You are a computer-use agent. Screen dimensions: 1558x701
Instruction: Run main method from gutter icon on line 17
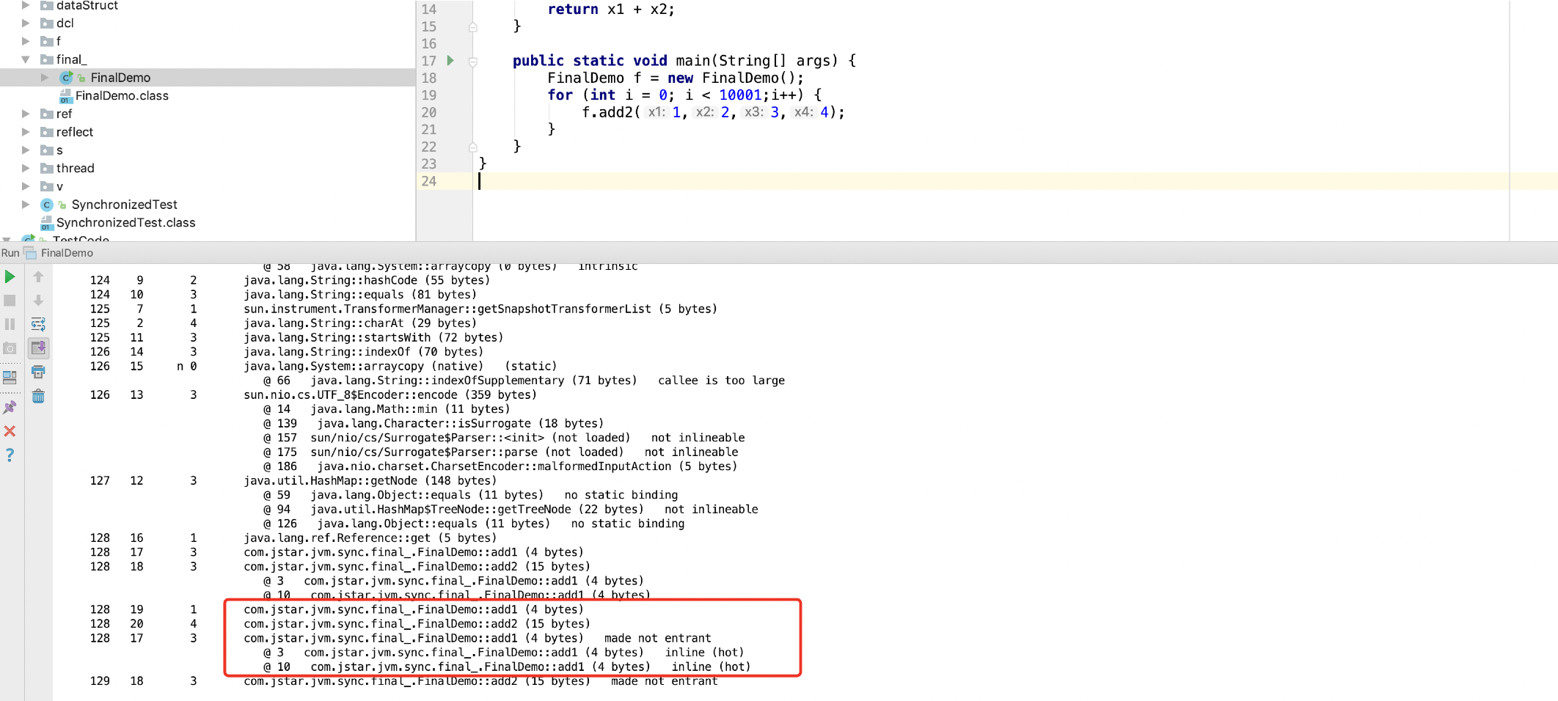click(x=450, y=61)
